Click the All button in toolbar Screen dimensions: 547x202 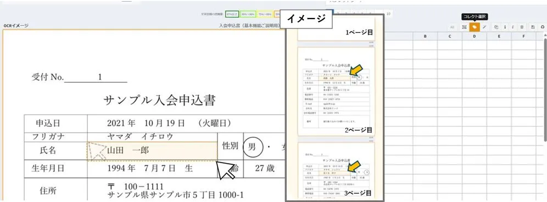click(x=452, y=27)
